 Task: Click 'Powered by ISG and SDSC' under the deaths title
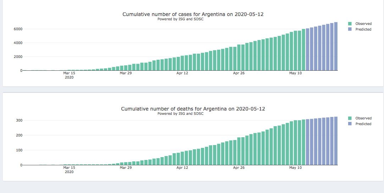click(x=180, y=114)
